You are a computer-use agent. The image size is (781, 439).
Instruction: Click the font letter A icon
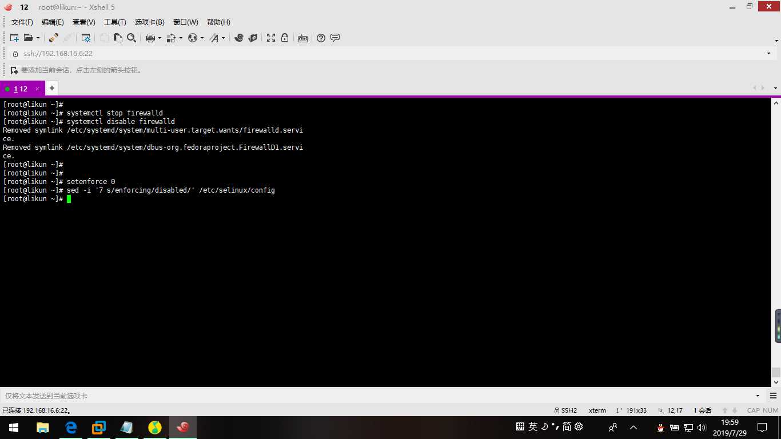click(214, 38)
